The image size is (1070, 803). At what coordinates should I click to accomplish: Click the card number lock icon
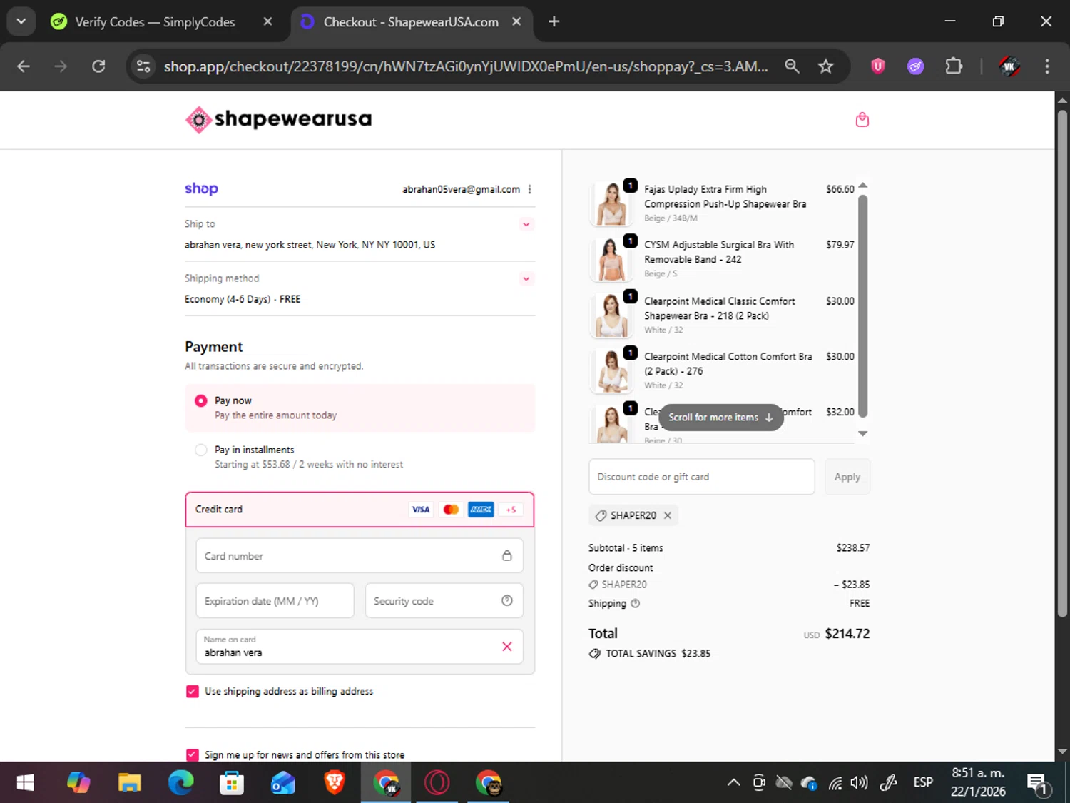506,555
